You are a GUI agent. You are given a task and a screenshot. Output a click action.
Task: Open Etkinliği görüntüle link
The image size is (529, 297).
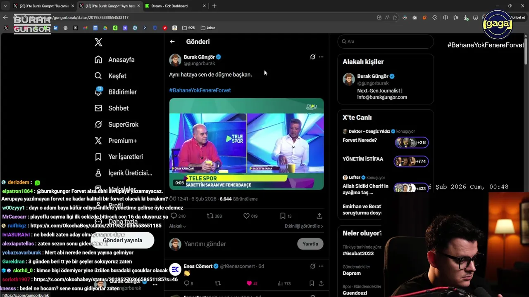(304, 226)
